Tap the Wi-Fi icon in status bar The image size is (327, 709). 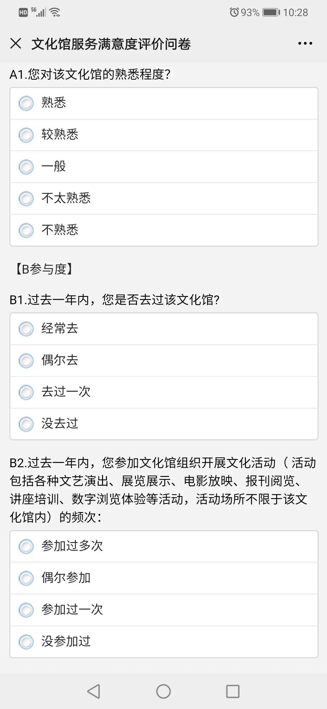point(55,12)
